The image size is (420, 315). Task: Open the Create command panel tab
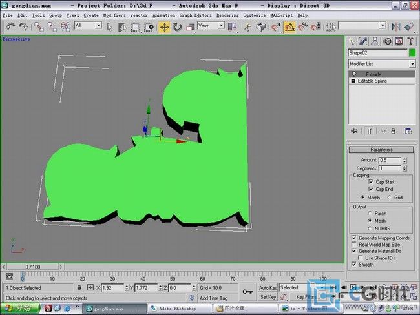(352, 41)
